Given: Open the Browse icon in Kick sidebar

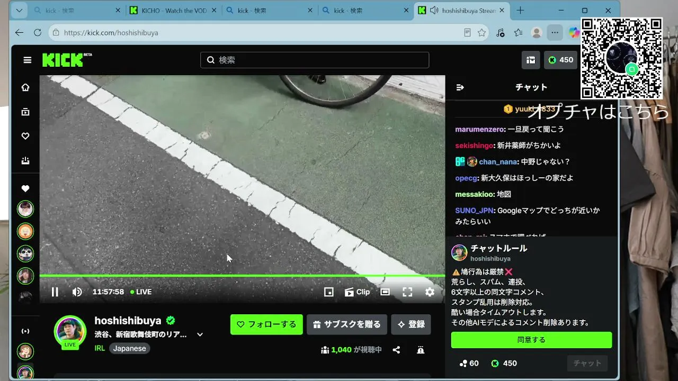Looking at the screenshot, I should [25, 112].
